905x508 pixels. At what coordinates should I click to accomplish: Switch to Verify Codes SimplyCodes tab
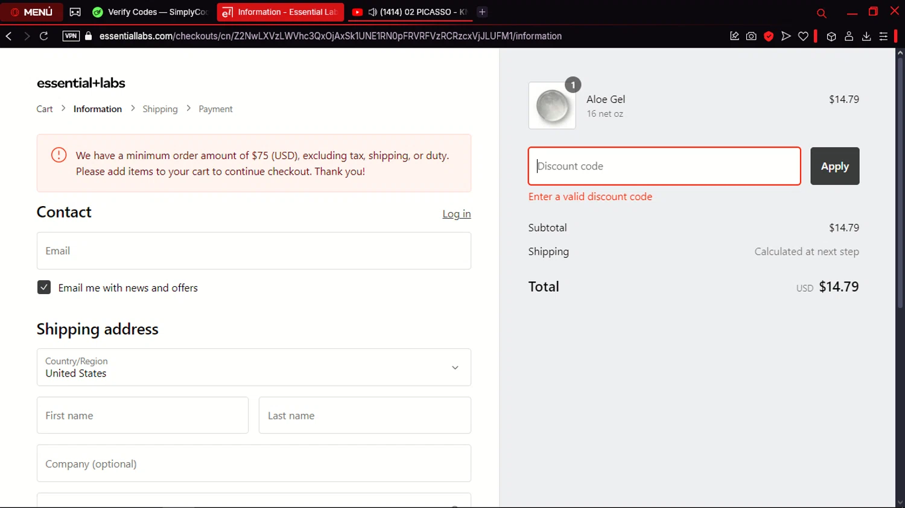click(150, 12)
